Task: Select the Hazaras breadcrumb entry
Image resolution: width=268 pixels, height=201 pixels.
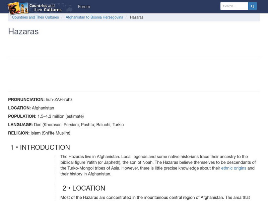Action: coord(136,17)
